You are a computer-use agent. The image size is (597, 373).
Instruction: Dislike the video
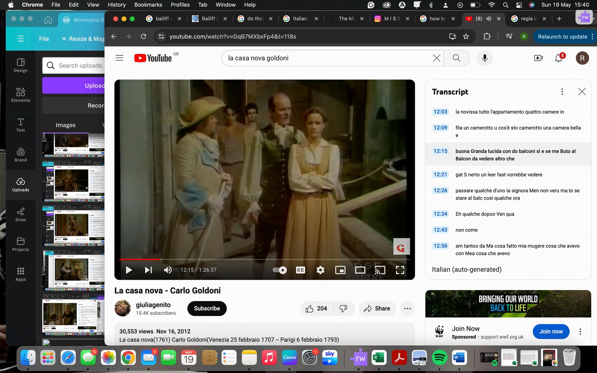coord(343,308)
